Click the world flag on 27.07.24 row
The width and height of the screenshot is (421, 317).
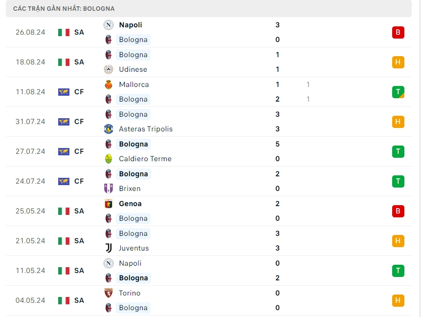[64, 151]
